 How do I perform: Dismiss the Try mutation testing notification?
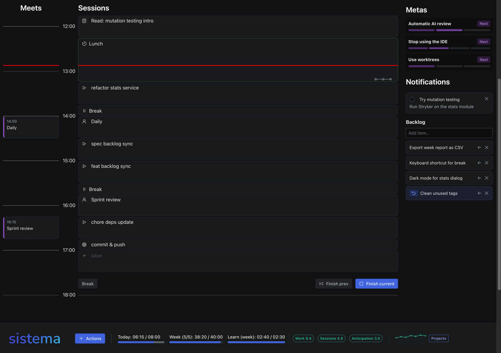pos(487,99)
